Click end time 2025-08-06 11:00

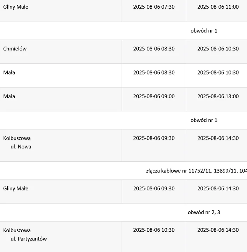coord(218,7)
